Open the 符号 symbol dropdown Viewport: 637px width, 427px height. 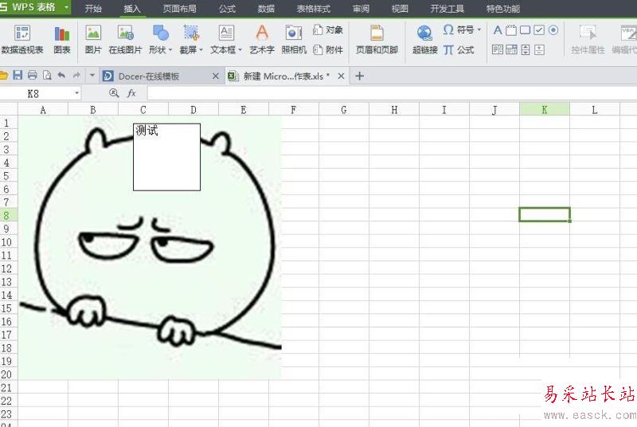point(462,29)
